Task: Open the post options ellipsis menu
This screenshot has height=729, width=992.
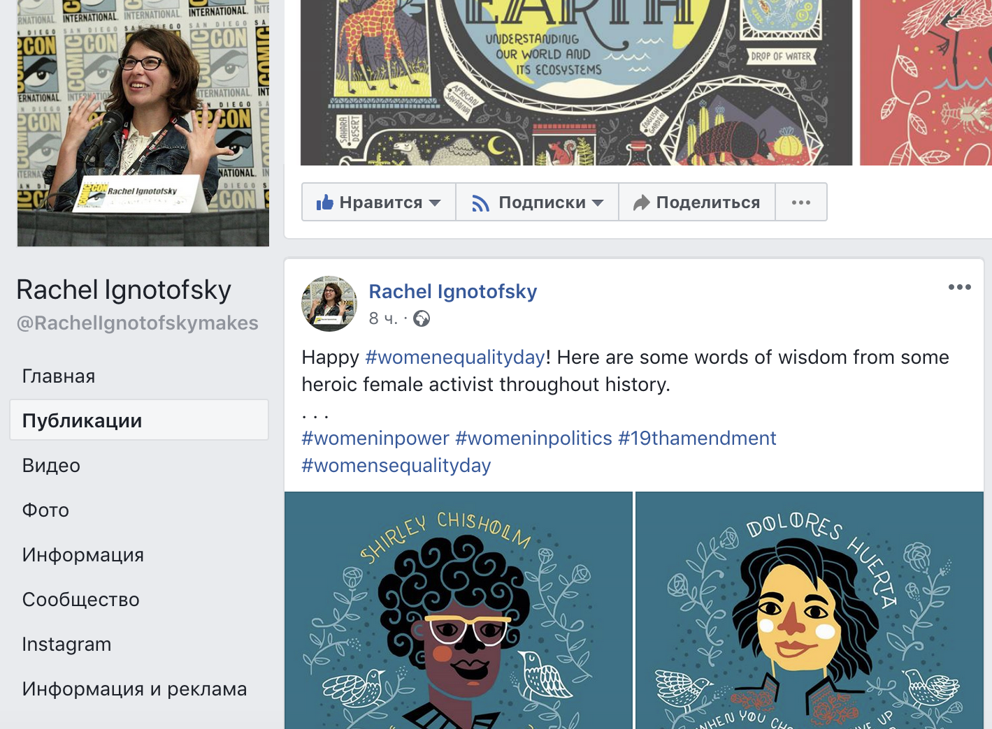Action: pyautogui.click(x=959, y=287)
